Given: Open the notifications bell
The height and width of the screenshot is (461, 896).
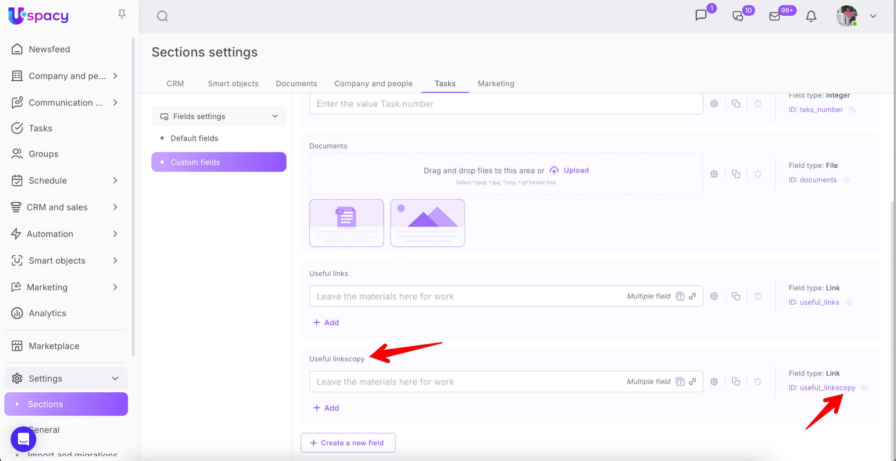Looking at the screenshot, I should pyautogui.click(x=811, y=16).
